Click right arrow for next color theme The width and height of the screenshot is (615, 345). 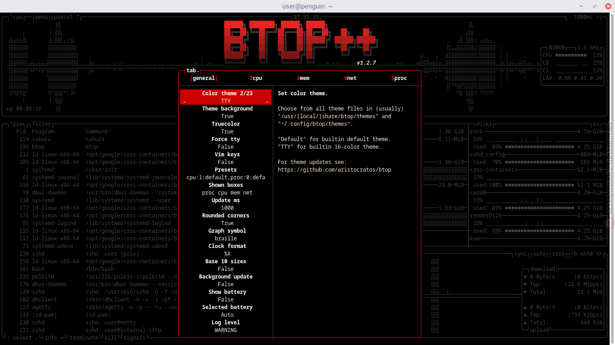coord(267,102)
